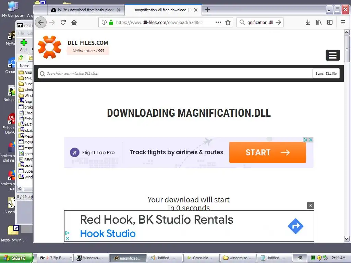Click the missing DLL files search field
This screenshot has height=263, width=351.
click(175, 73)
